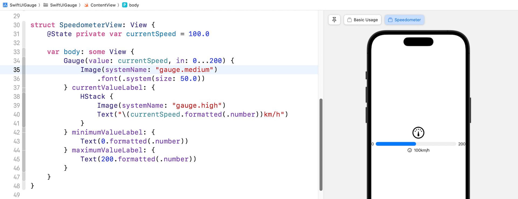
Task: Click code folding ribbon at line 34
Action: pos(24,61)
